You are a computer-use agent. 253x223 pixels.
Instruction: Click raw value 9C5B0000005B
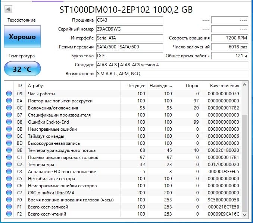coord(223,200)
